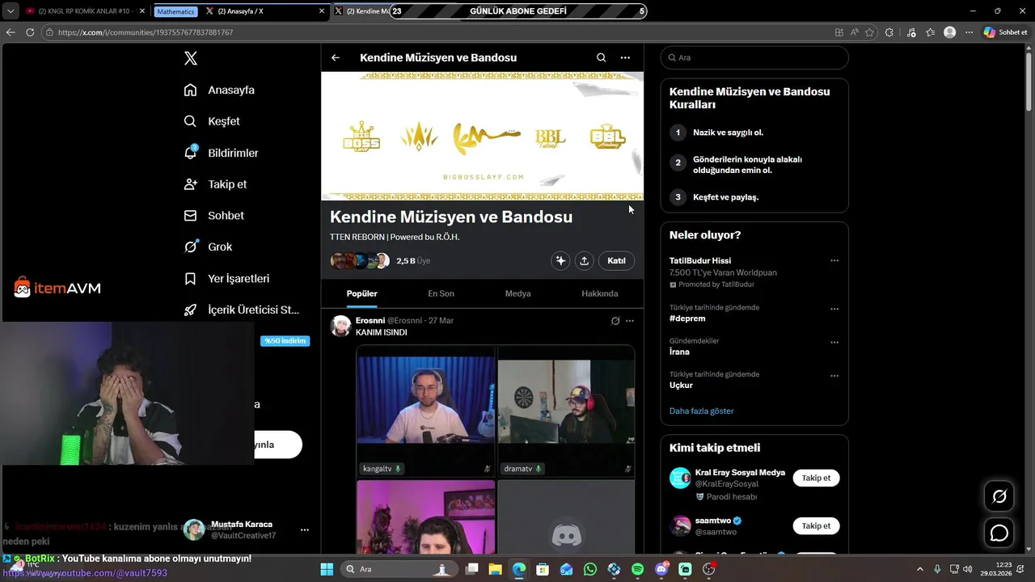This screenshot has height=582, width=1035.
Task: Follow saamtwo with Takip et
Action: point(816,526)
